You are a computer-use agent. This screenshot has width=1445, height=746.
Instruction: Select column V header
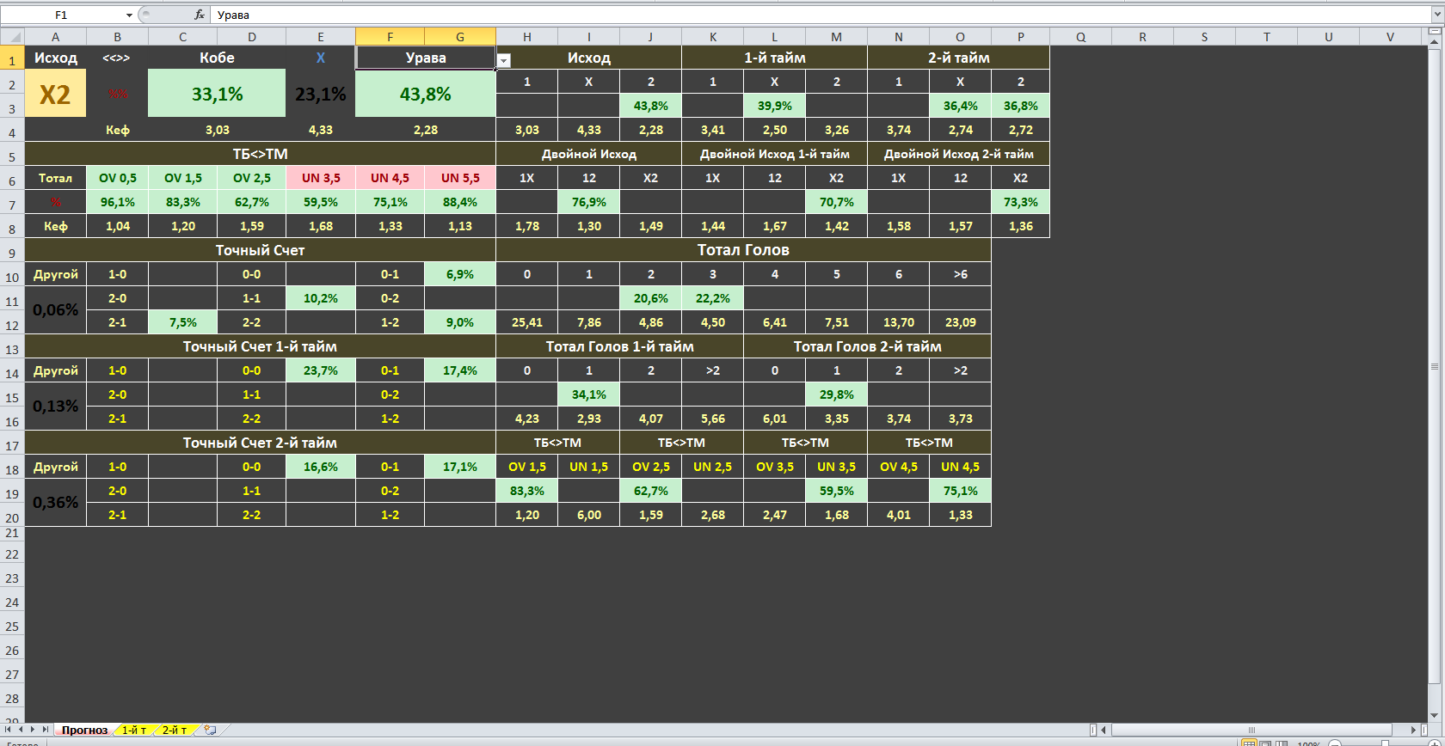tap(1391, 36)
